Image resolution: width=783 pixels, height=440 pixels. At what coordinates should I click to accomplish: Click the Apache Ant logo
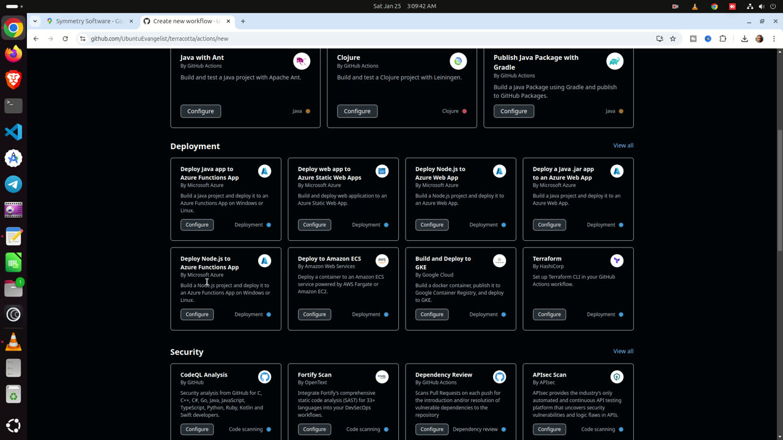tap(302, 61)
